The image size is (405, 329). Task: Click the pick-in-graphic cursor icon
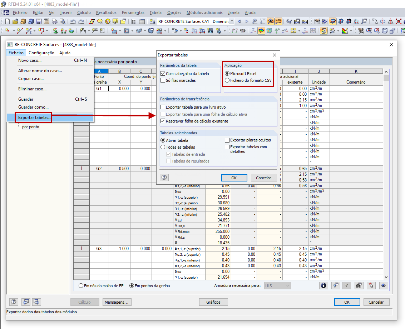click(371, 286)
